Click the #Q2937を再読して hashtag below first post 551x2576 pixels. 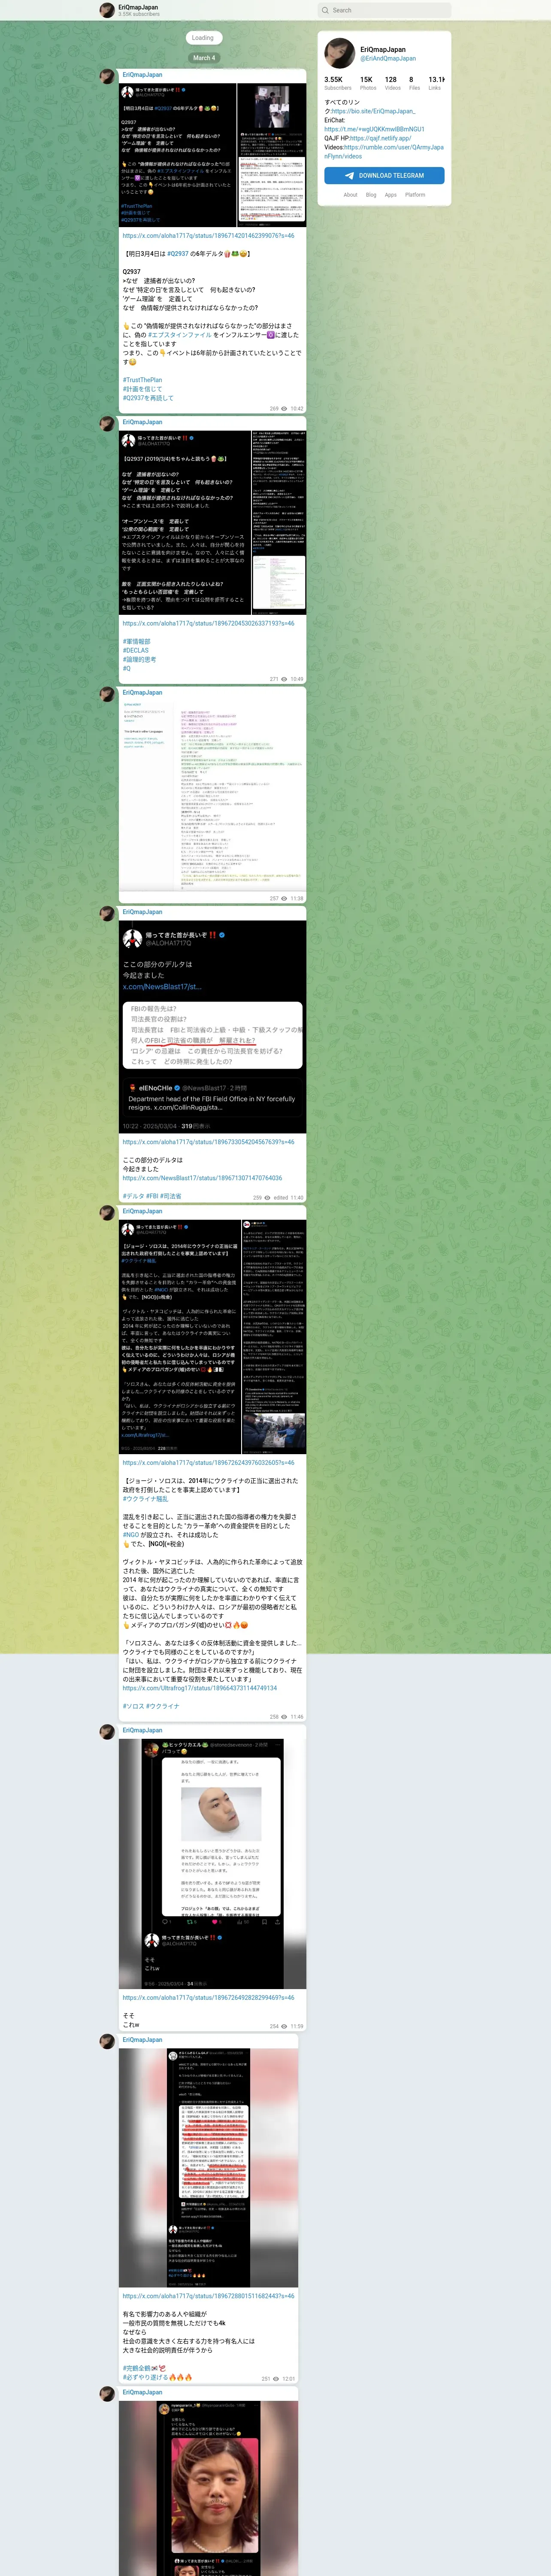(x=148, y=398)
